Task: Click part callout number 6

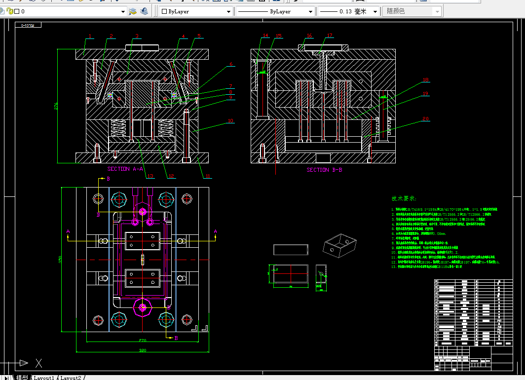Action: tap(231, 64)
